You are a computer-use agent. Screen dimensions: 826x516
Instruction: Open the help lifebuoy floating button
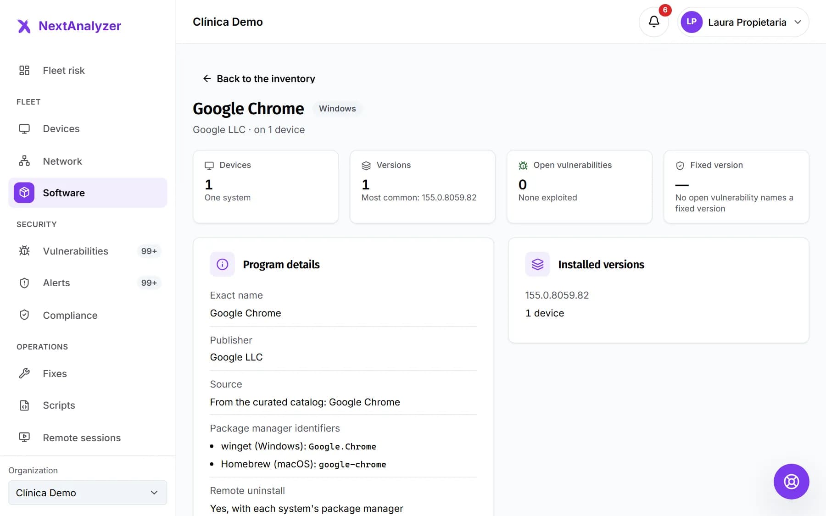tap(791, 482)
